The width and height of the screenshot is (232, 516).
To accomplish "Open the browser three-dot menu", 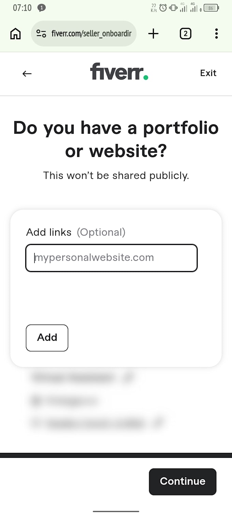I will 216,33.
